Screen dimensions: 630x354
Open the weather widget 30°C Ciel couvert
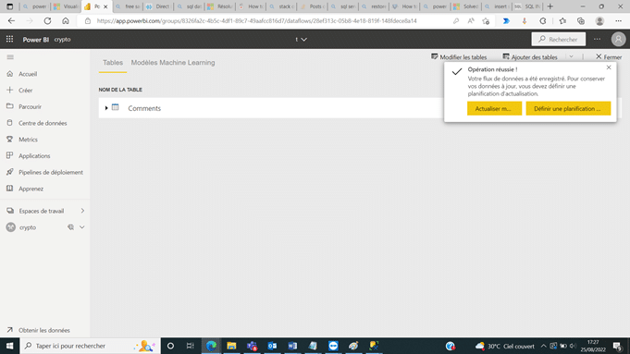pos(504,346)
